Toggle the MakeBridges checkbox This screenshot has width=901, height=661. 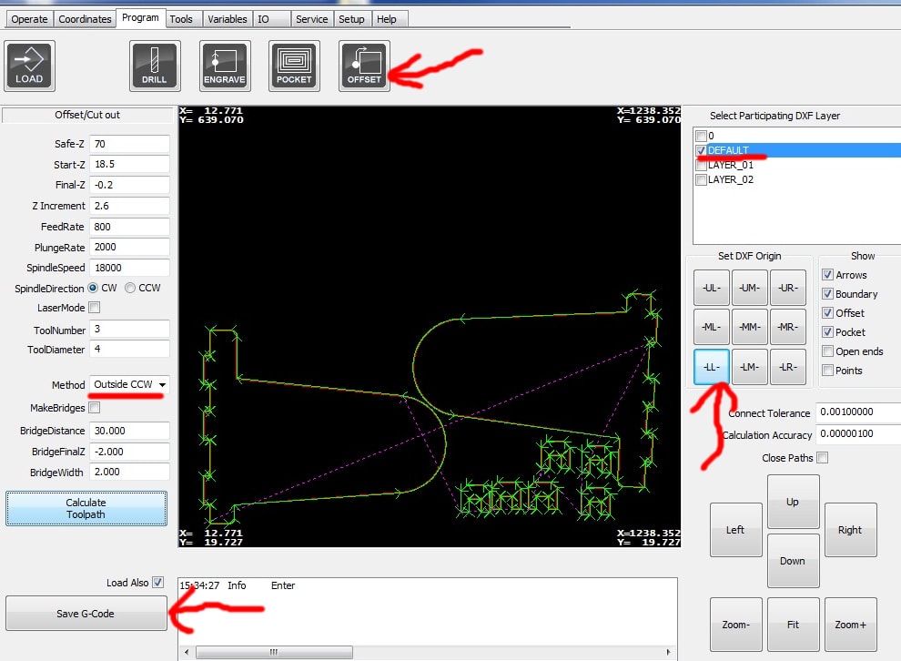pos(95,408)
